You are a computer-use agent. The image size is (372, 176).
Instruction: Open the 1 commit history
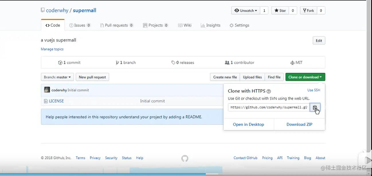(x=69, y=63)
